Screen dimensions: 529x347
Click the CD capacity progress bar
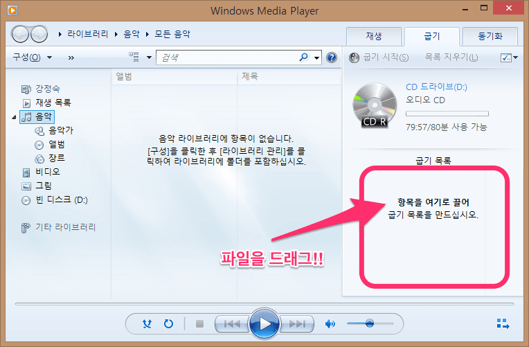coord(447,114)
